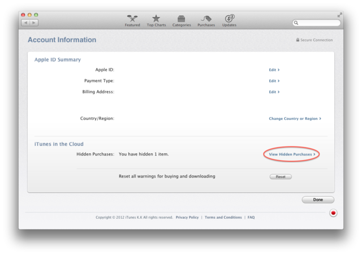Click the Reset warnings button
This screenshot has width=362, height=255.
point(281,176)
